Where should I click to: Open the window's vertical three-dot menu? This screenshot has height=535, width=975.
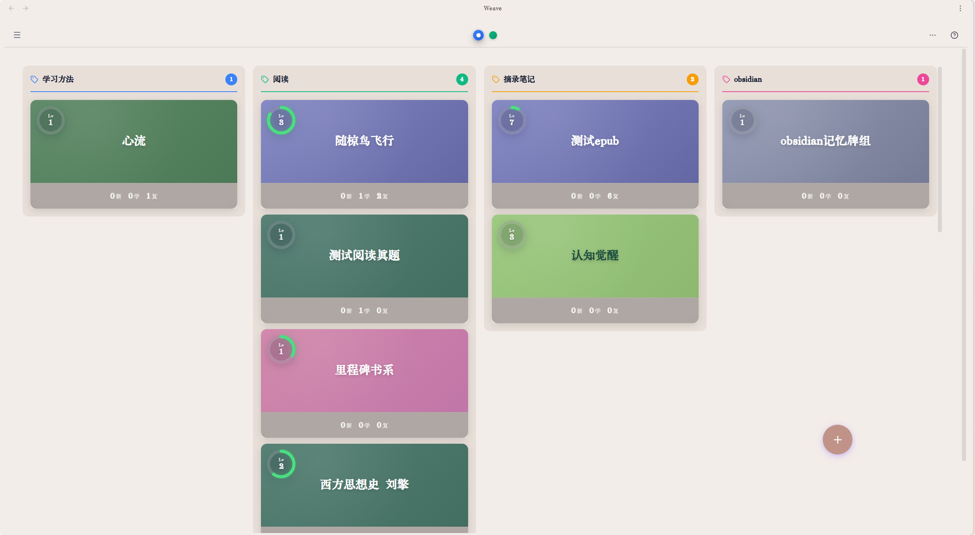click(x=960, y=8)
